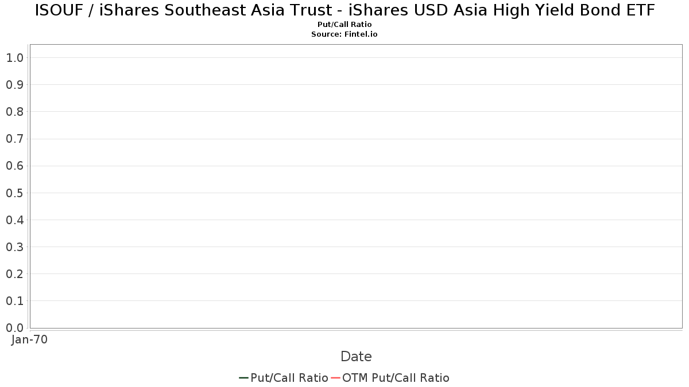Click the 0.8 y-axis label
The width and height of the screenshot is (689, 387).
click(14, 112)
